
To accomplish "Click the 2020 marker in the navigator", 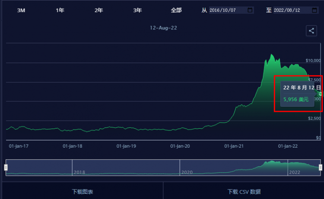I will click(187, 172).
